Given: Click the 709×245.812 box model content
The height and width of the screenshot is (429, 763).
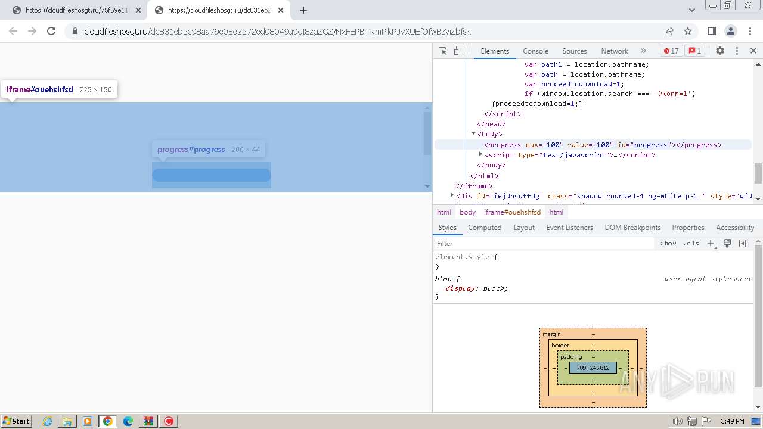Looking at the screenshot, I should click(593, 368).
